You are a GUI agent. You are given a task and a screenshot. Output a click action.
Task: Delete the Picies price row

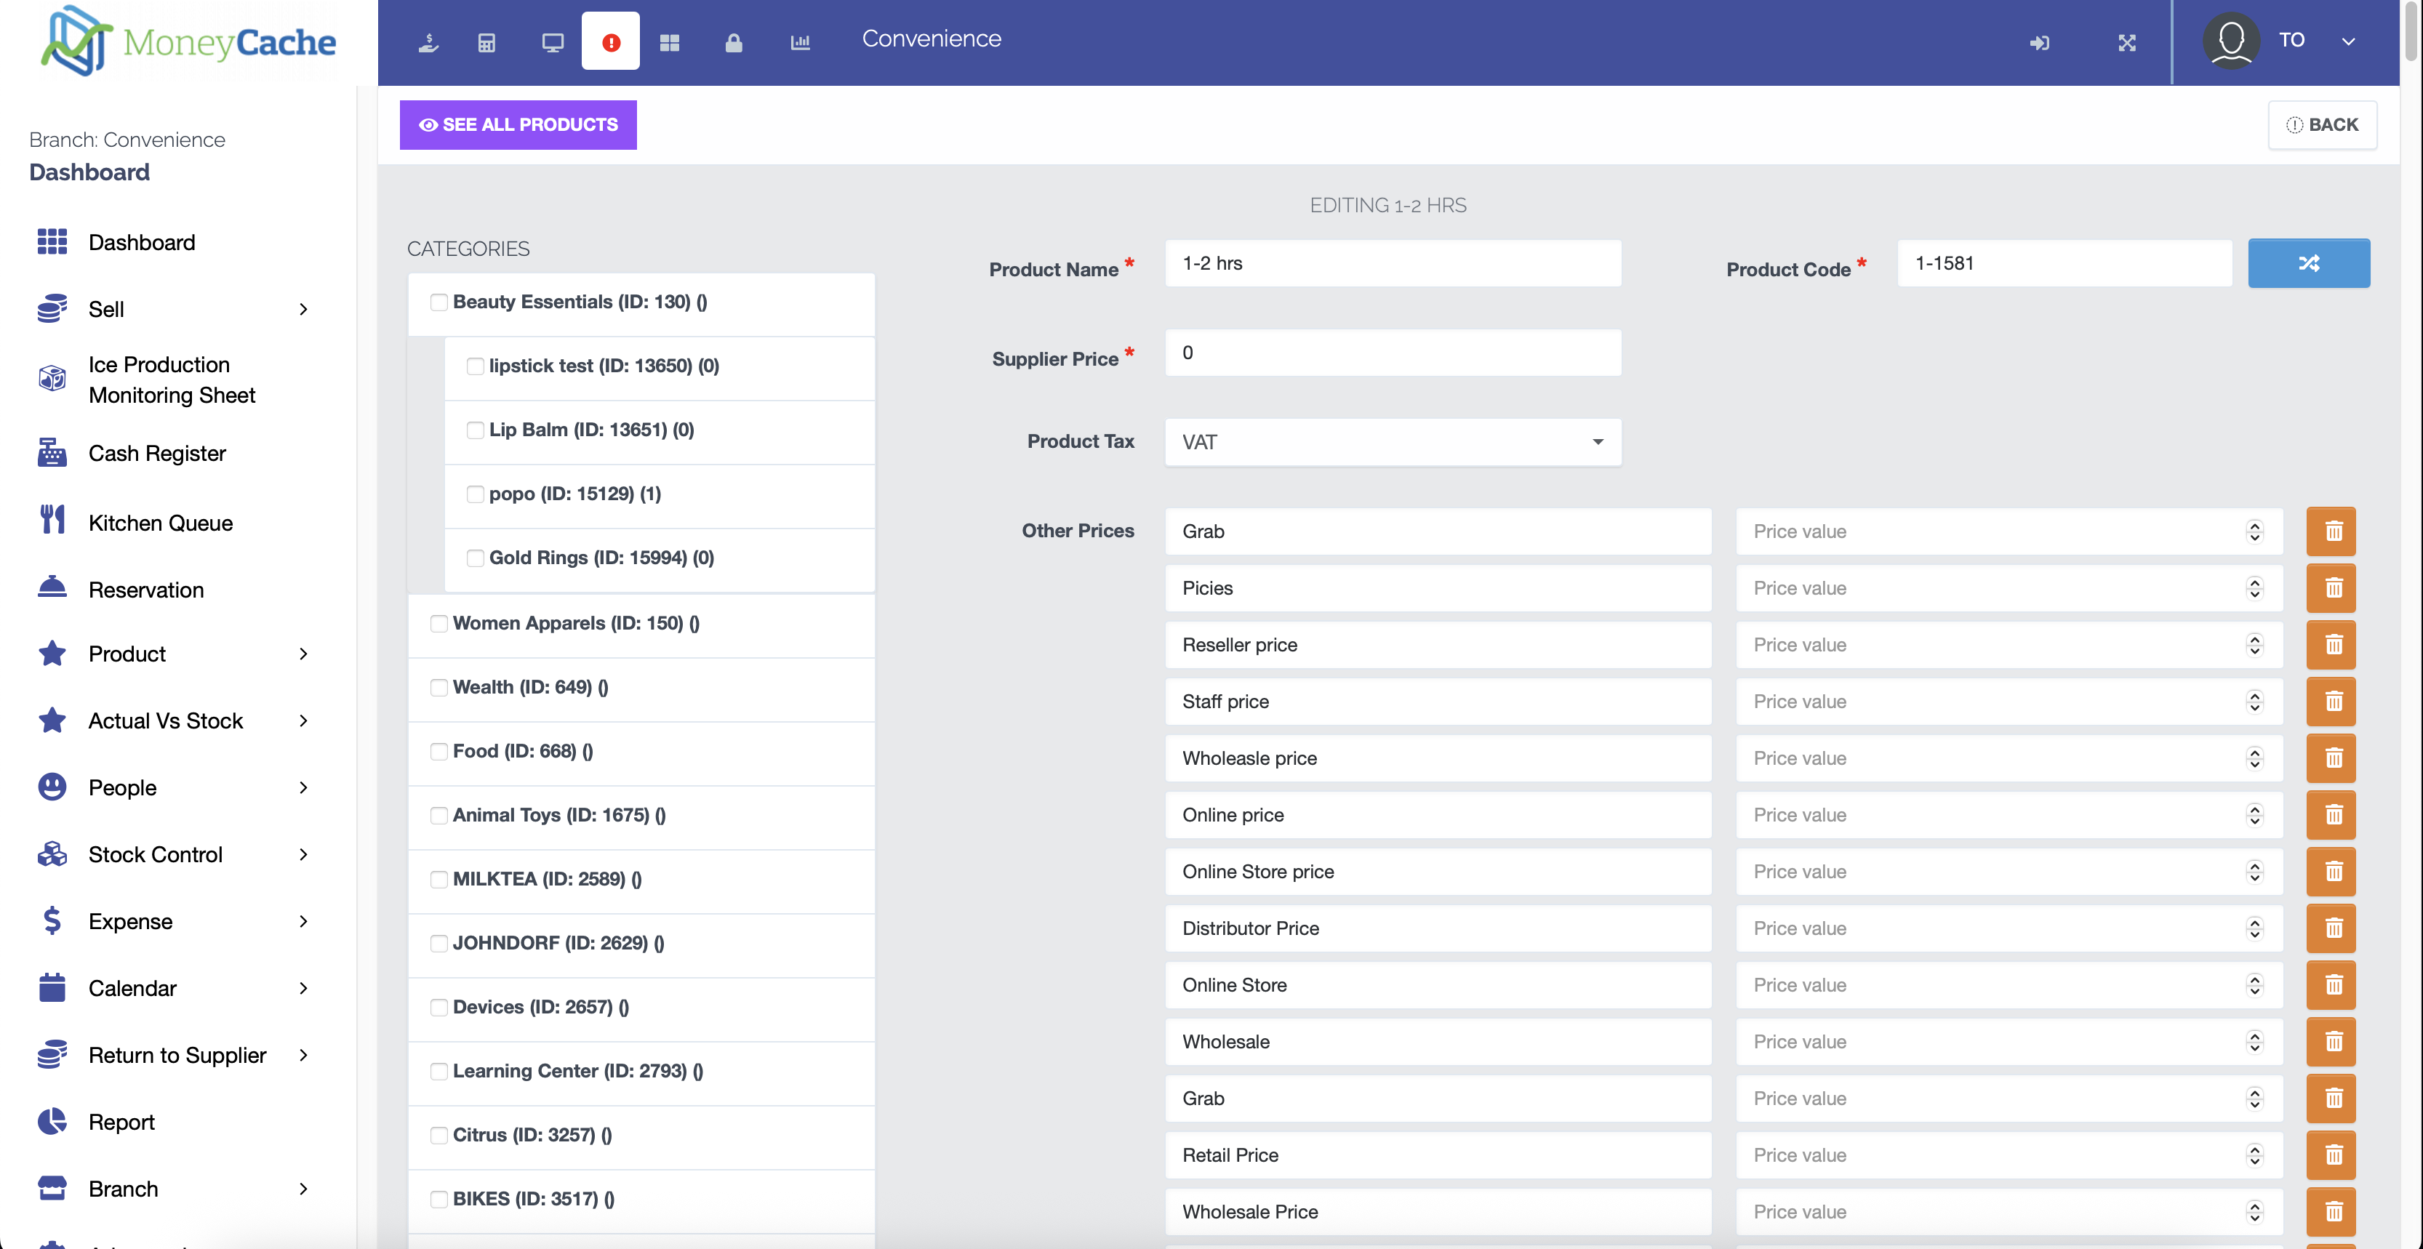(2331, 589)
